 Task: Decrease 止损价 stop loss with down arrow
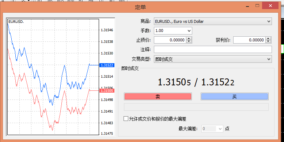[189, 41]
